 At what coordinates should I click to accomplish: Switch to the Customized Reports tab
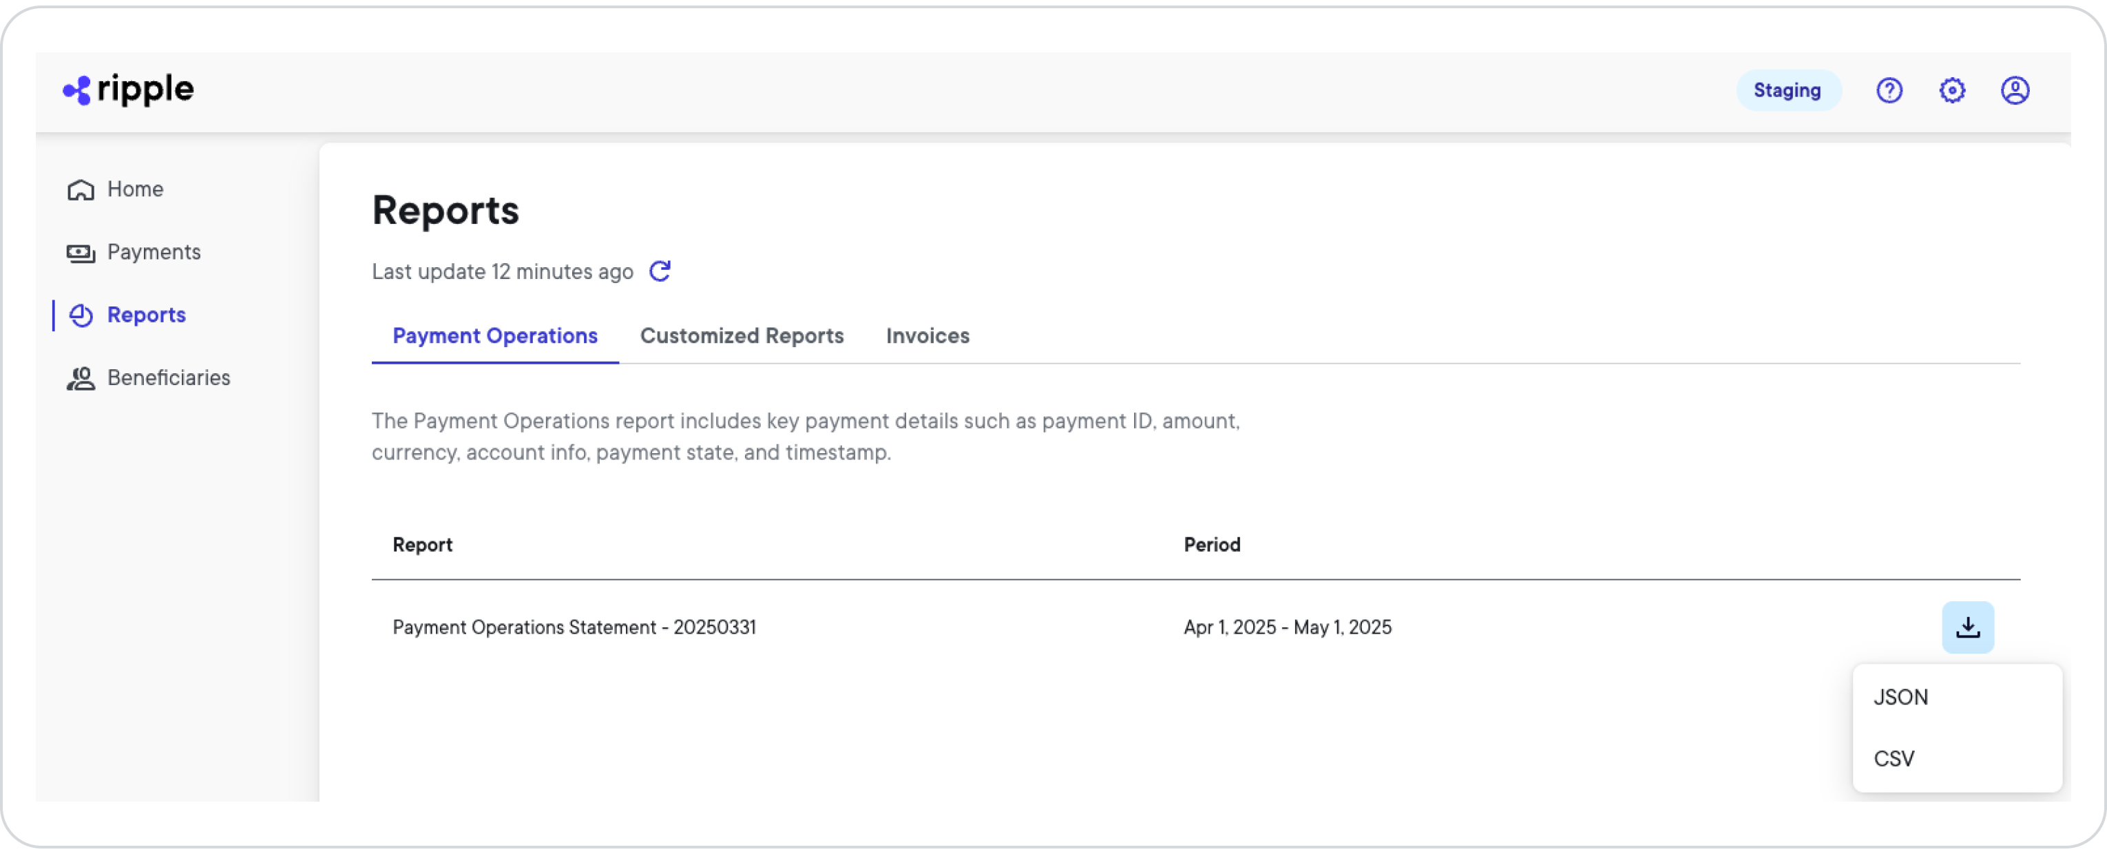(x=742, y=336)
